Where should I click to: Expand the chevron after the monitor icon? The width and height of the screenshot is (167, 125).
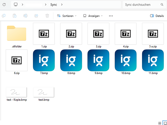click(x=22, y=4)
